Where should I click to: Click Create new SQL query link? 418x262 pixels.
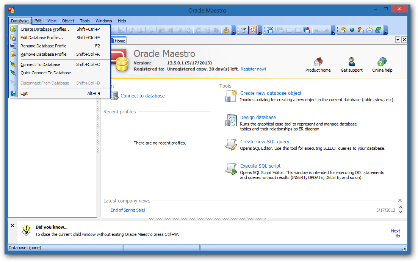265,142
